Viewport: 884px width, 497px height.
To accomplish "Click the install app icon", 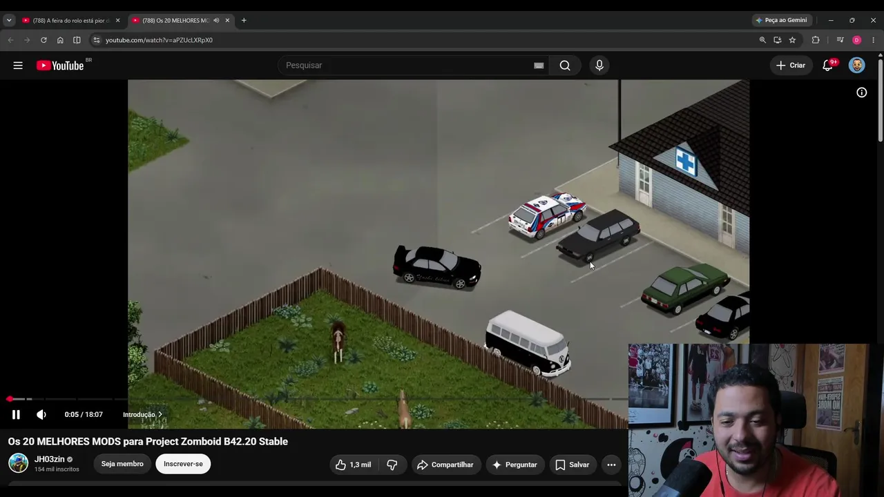I will [778, 40].
